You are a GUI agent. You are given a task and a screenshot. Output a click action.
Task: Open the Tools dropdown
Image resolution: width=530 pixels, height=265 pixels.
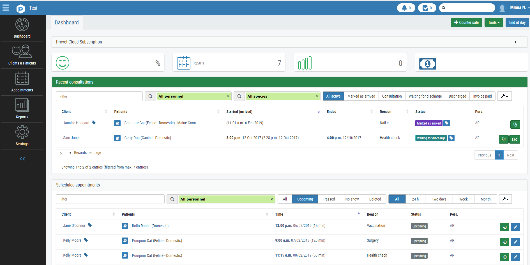[x=494, y=22]
